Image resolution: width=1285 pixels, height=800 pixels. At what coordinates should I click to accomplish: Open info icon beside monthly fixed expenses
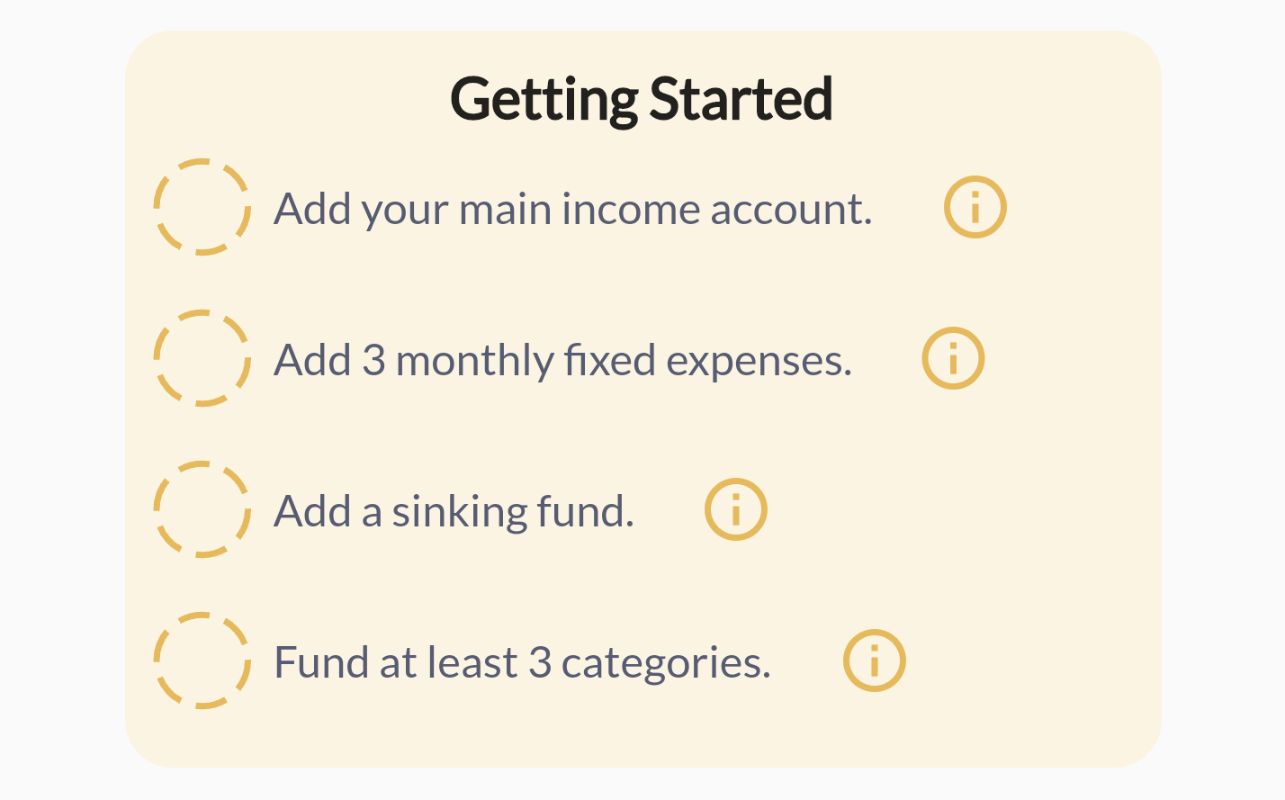tap(953, 358)
